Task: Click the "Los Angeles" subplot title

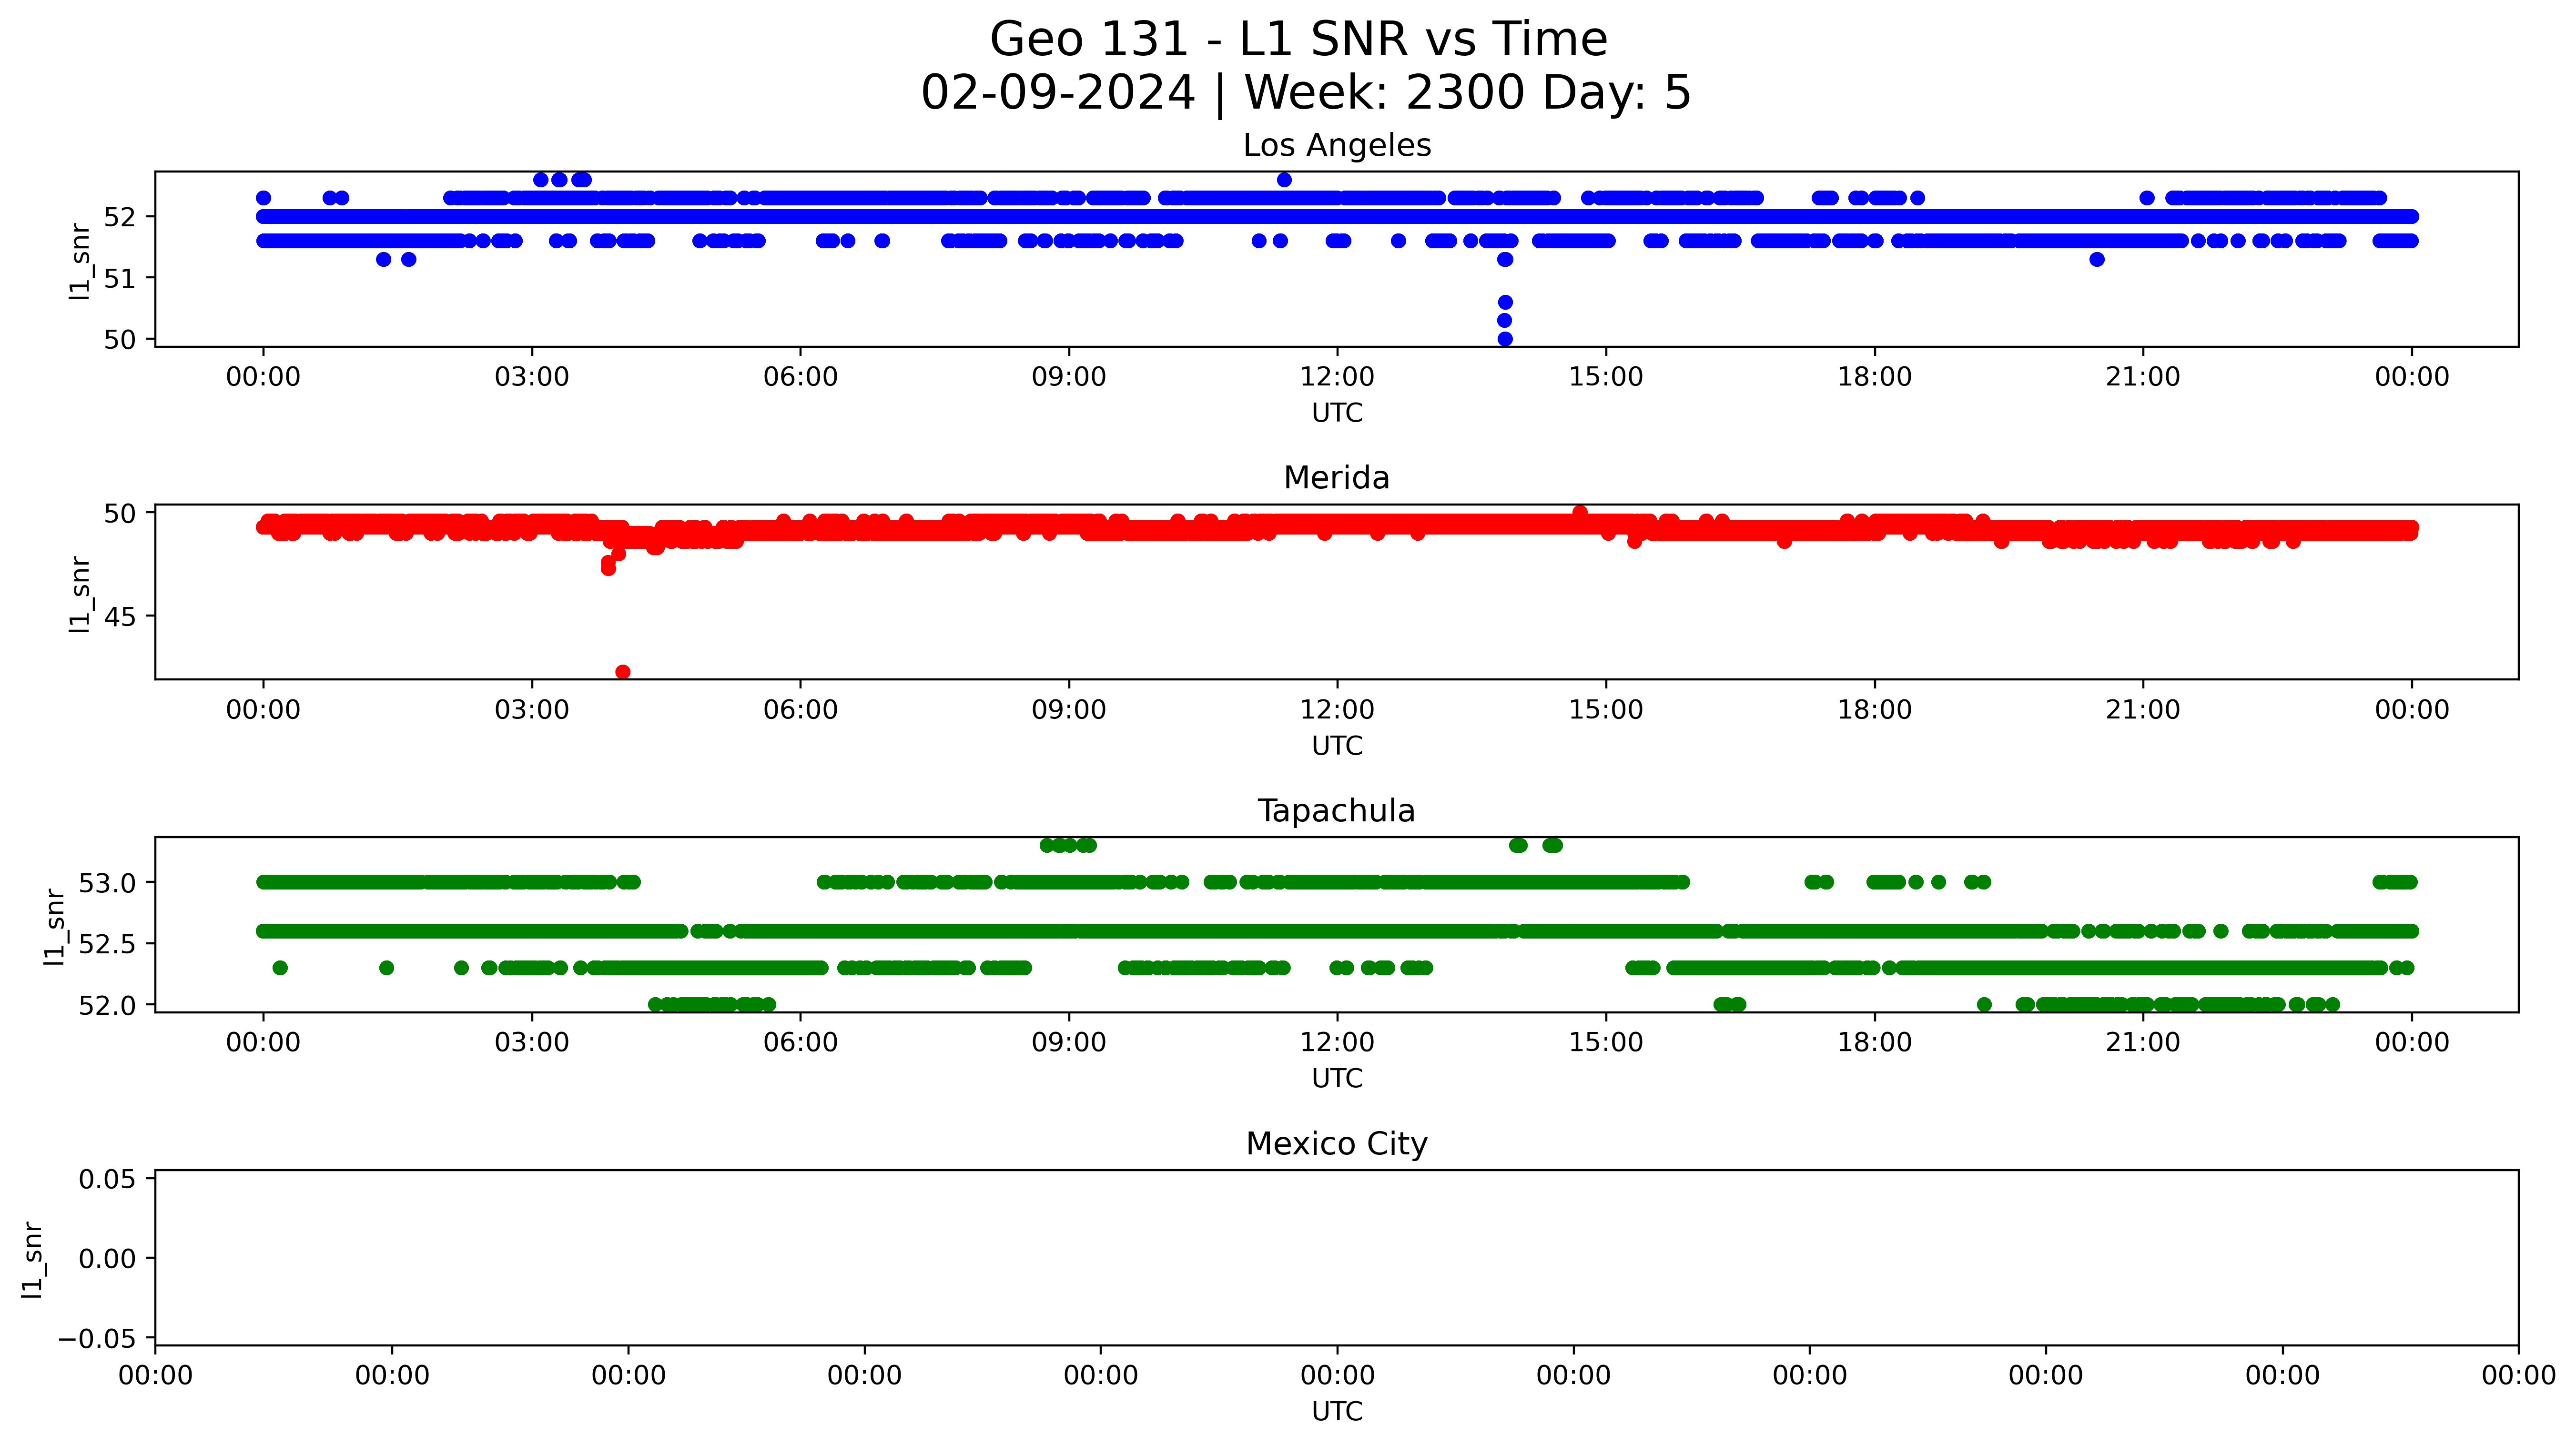Action: click(1337, 146)
